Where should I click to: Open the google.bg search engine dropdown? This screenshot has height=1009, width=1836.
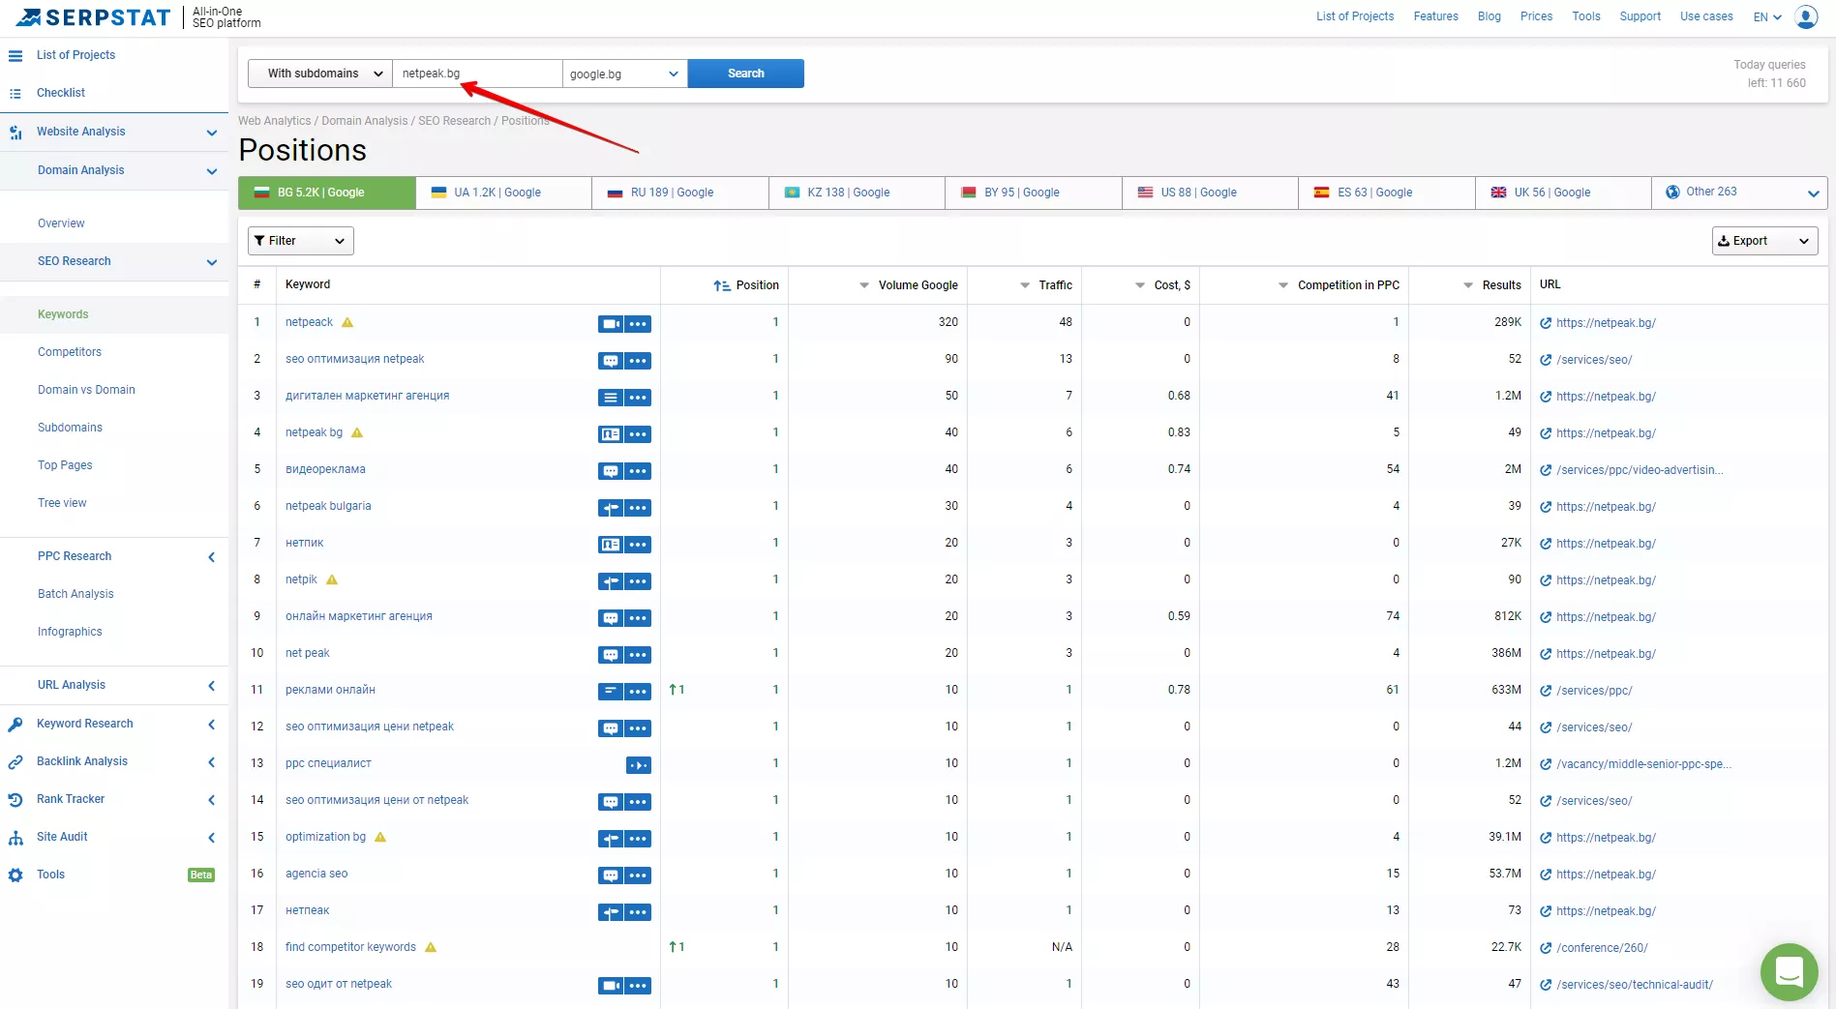tap(625, 74)
